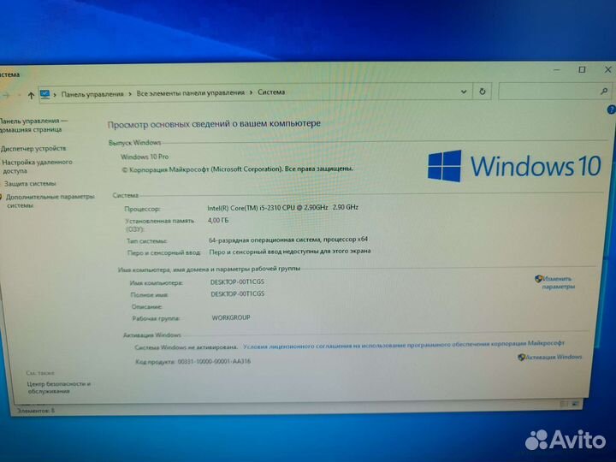Refresh the System page
Viewport: 616px width, 462px height.
click(482, 92)
